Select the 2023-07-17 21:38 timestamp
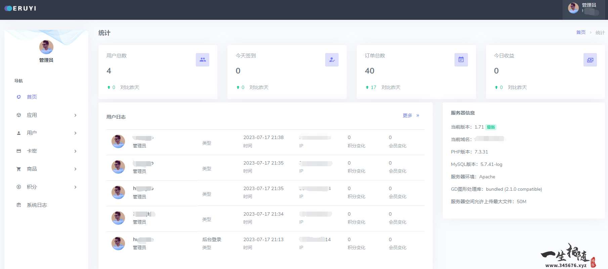Screen dimensions: 608x269 tap(263, 137)
